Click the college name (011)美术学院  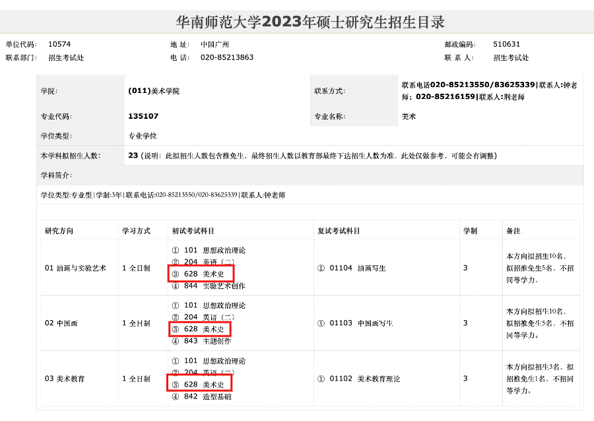(154, 91)
